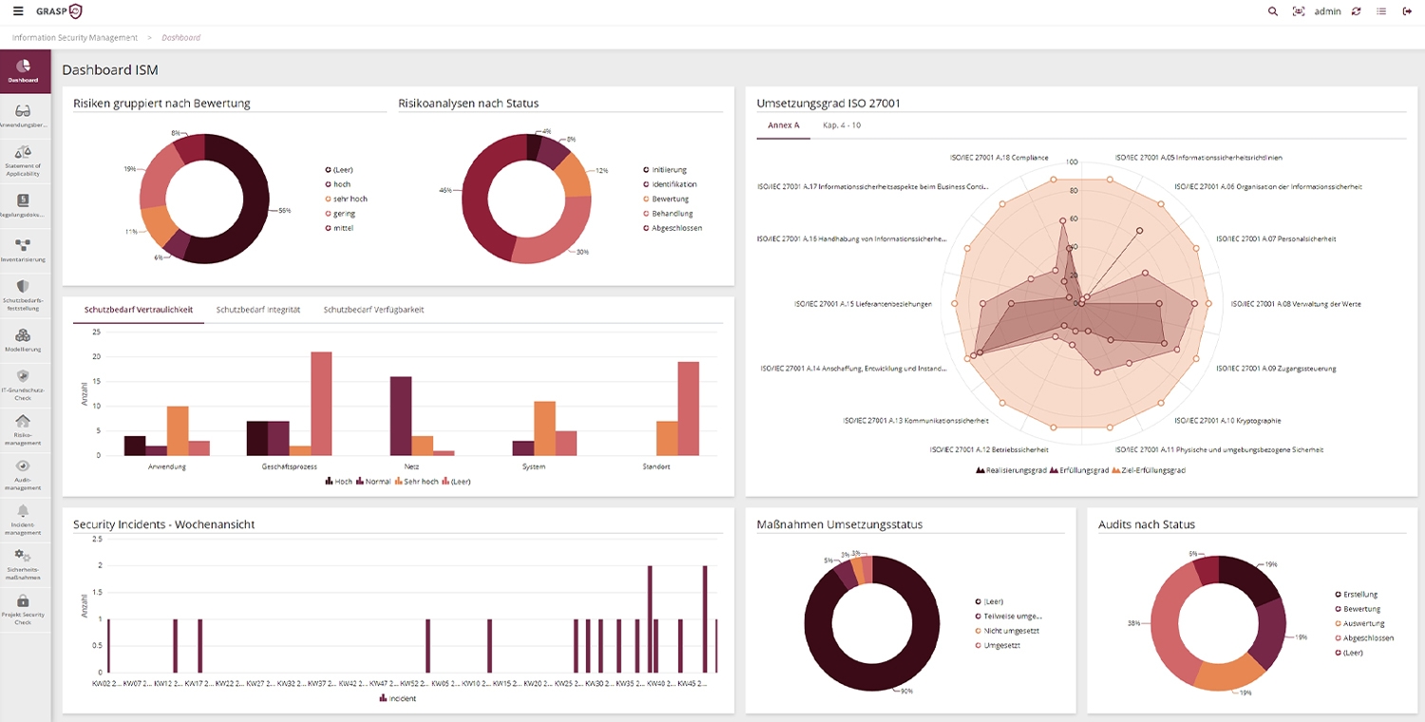This screenshot has width=1425, height=722.
Task: Toggle the 'hoch' legend entry in Risiken chart
Action: (x=341, y=184)
